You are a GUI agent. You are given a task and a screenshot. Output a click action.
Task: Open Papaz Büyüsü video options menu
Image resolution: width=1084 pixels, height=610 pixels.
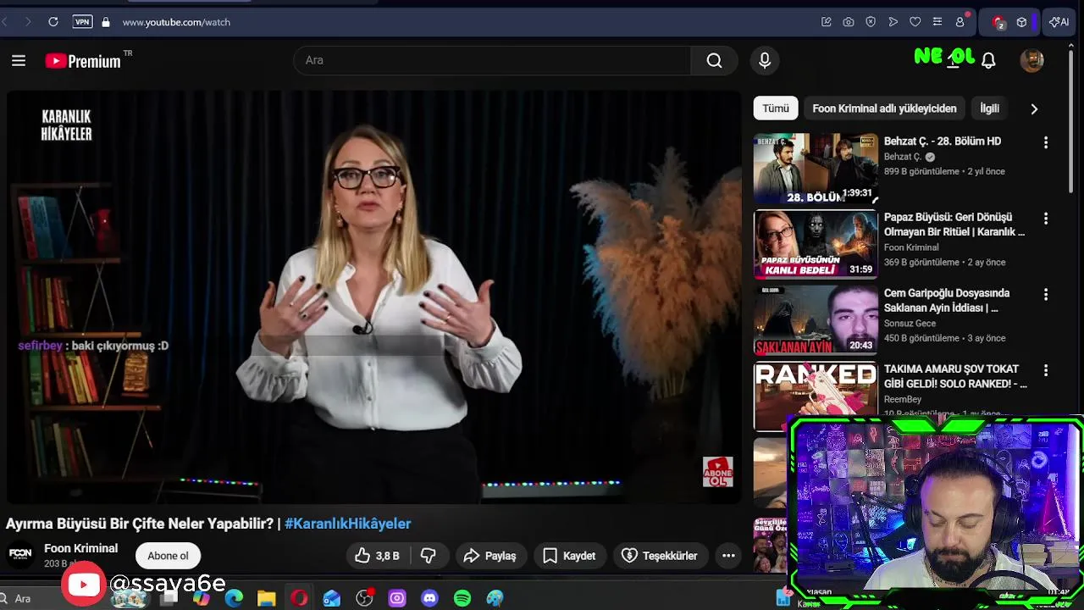[x=1046, y=219]
